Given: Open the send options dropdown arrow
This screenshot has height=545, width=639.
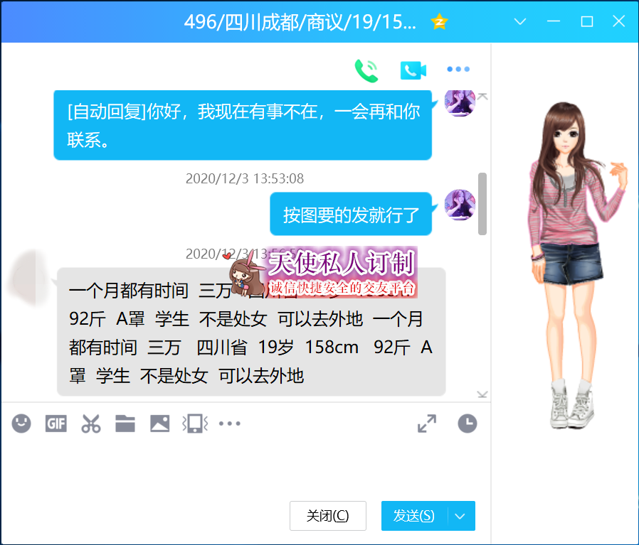Looking at the screenshot, I should [460, 516].
